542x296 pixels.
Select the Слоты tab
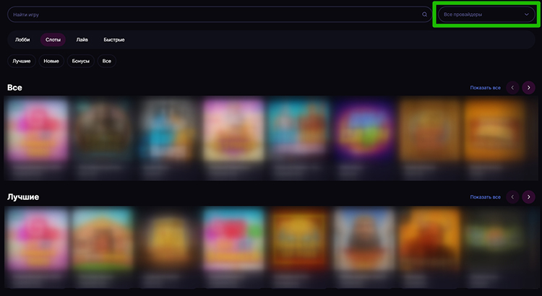tap(53, 40)
